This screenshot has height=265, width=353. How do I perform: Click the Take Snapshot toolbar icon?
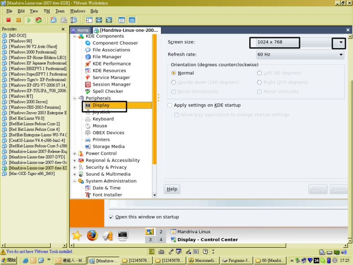tap(53, 20)
